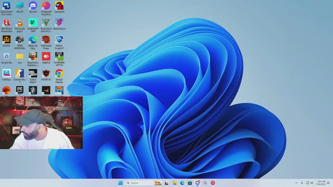Open the SteelSeries app on the taskbar
The image size is (333, 187).
pyautogui.click(x=205, y=183)
